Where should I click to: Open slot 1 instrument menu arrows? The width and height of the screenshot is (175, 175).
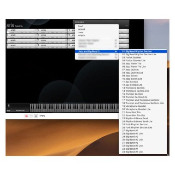click(x=35, y=30)
